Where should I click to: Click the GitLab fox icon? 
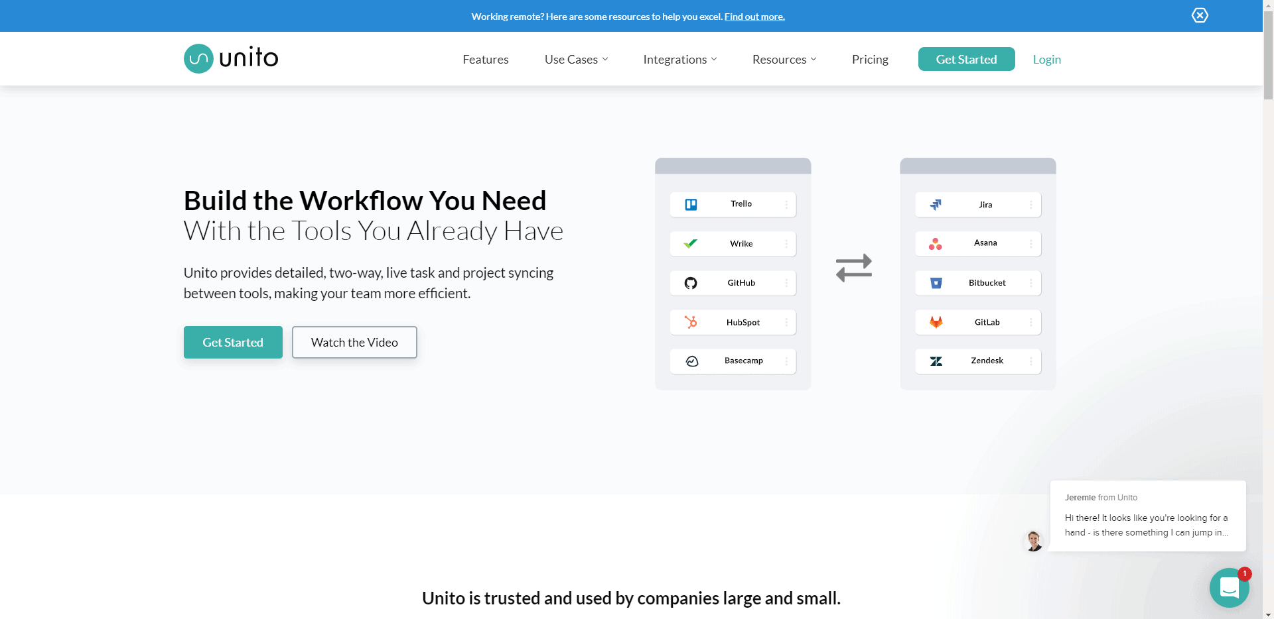click(x=936, y=322)
